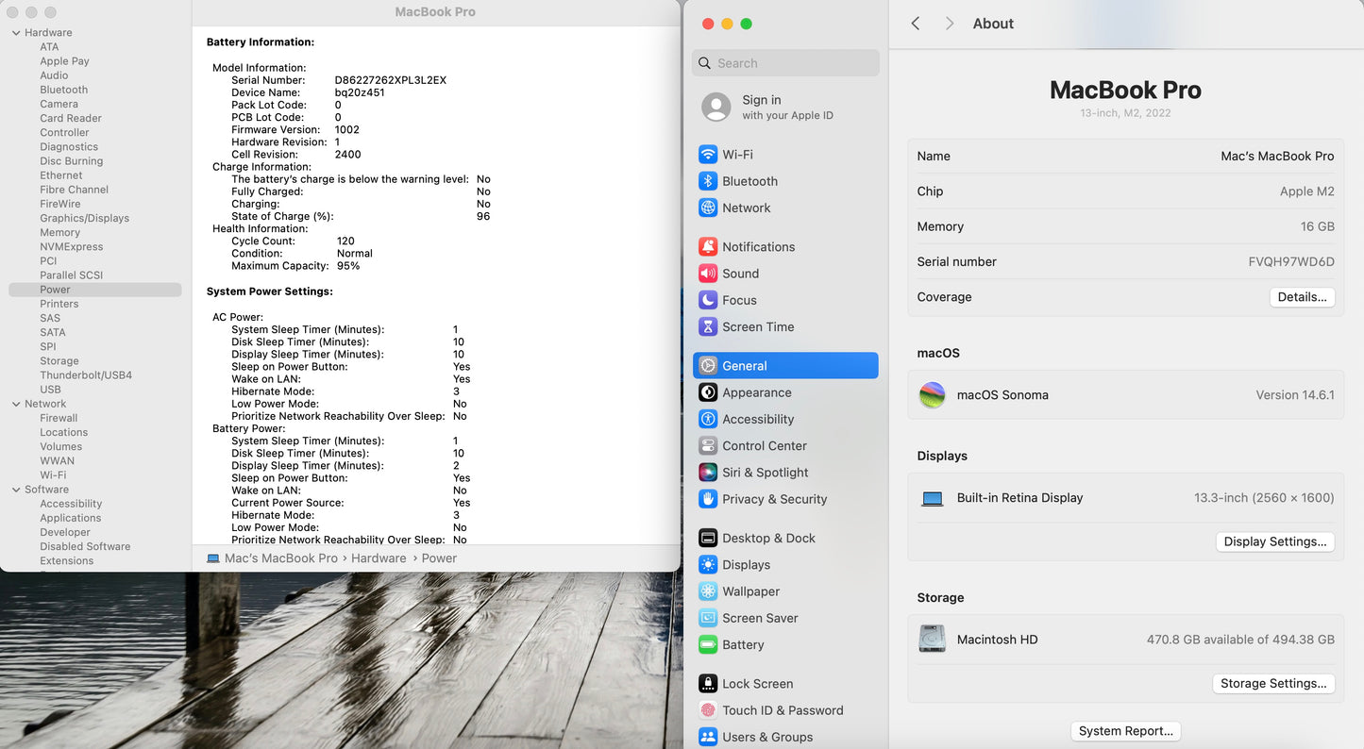The width and height of the screenshot is (1364, 749).
Task: Click Version 14.6.1 text
Action: click(1295, 395)
